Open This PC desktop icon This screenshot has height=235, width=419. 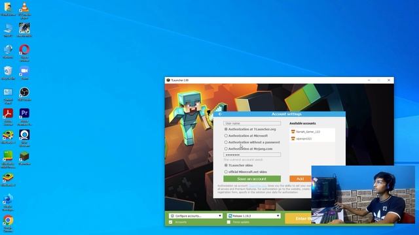point(8,30)
